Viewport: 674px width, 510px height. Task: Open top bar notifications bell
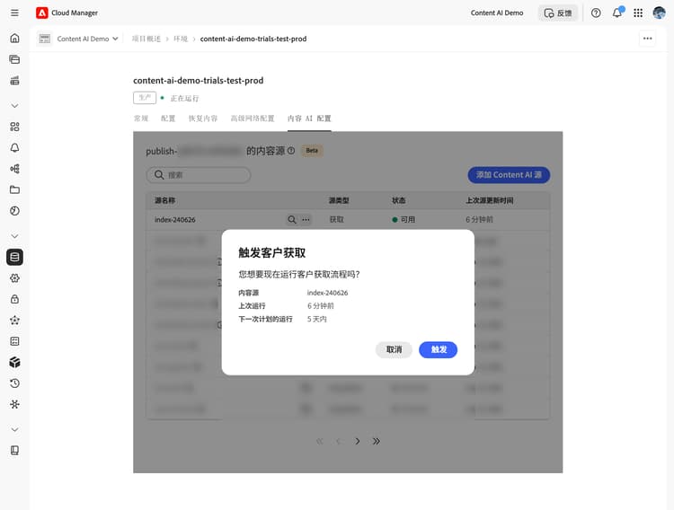(x=617, y=13)
